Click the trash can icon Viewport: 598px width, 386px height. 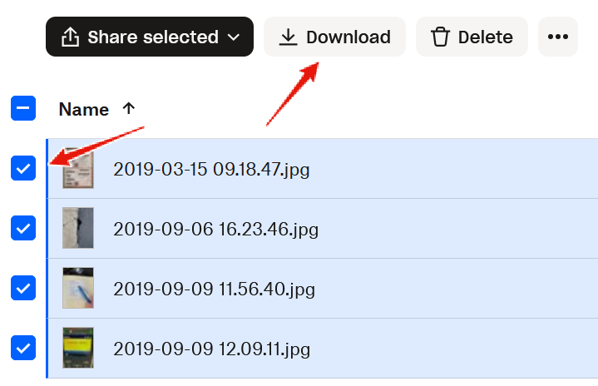(440, 37)
